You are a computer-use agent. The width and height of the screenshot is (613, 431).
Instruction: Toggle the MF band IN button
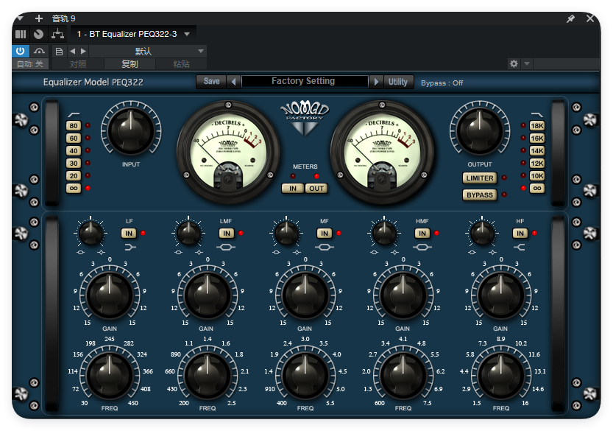tap(325, 234)
